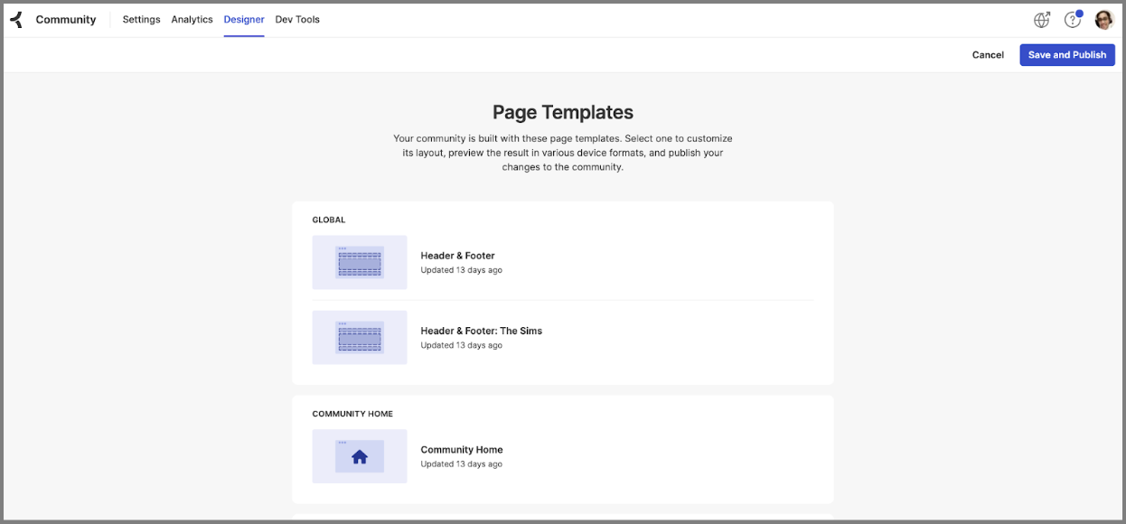Click the home icon on Community Home preview
The width and height of the screenshot is (1126, 524).
tap(359, 456)
